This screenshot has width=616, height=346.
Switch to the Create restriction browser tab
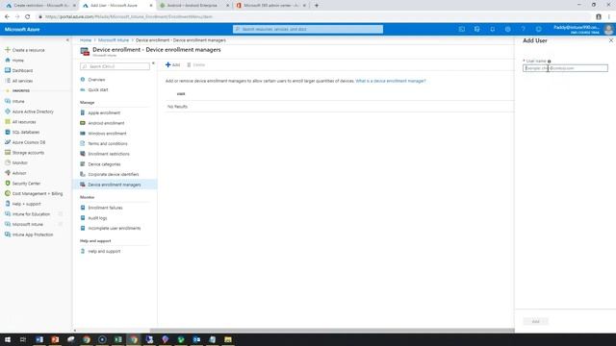(40, 6)
